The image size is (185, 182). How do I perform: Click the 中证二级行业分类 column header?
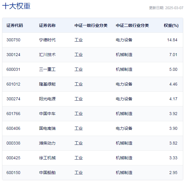click(132, 25)
